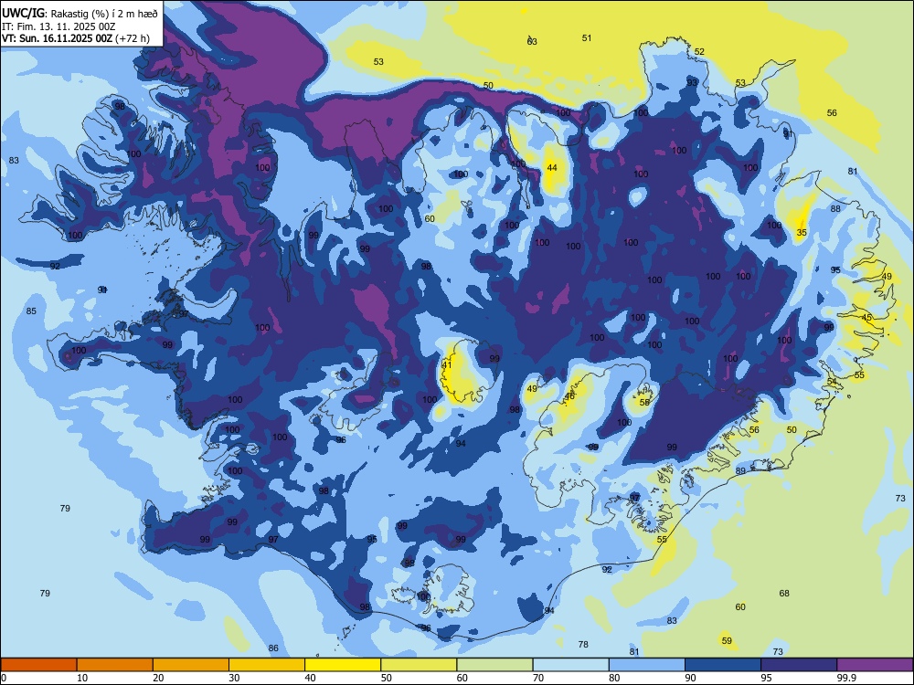Click the '86' value in the southwest sea
This screenshot has height=685, width=914.
pos(273,648)
